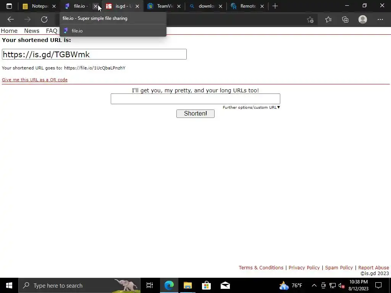The image size is (391, 293).
Task: Open the Windows Start menu
Action: click(9, 285)
